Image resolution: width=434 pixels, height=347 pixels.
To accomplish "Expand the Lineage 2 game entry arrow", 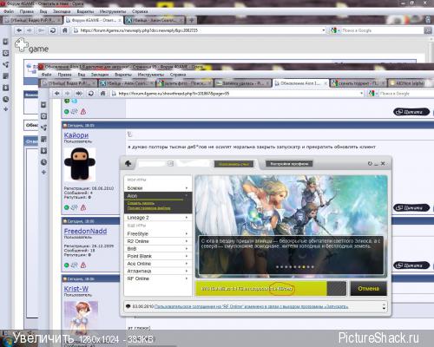I will click(187, 217).
